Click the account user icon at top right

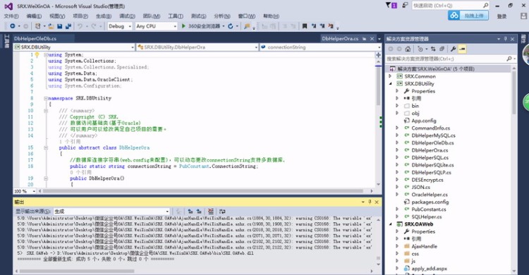tap(523, 16)
